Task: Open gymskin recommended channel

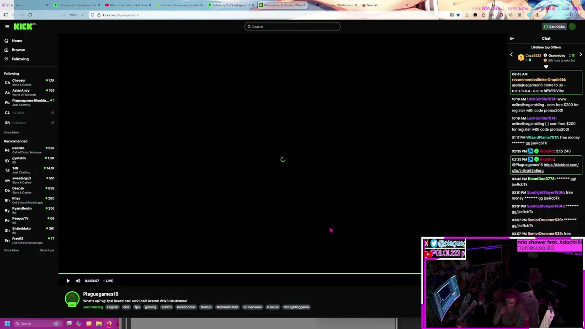Action: [29, 160]
